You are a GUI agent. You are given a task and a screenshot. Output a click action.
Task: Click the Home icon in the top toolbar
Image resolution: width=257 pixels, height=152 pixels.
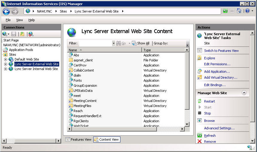click(239, 11)
